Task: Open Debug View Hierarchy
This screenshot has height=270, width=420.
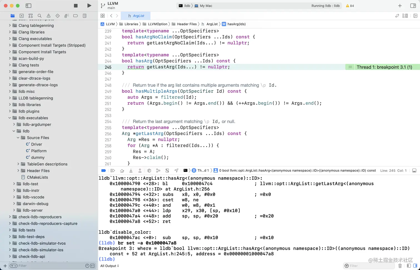Action: (x=149, y=171)
